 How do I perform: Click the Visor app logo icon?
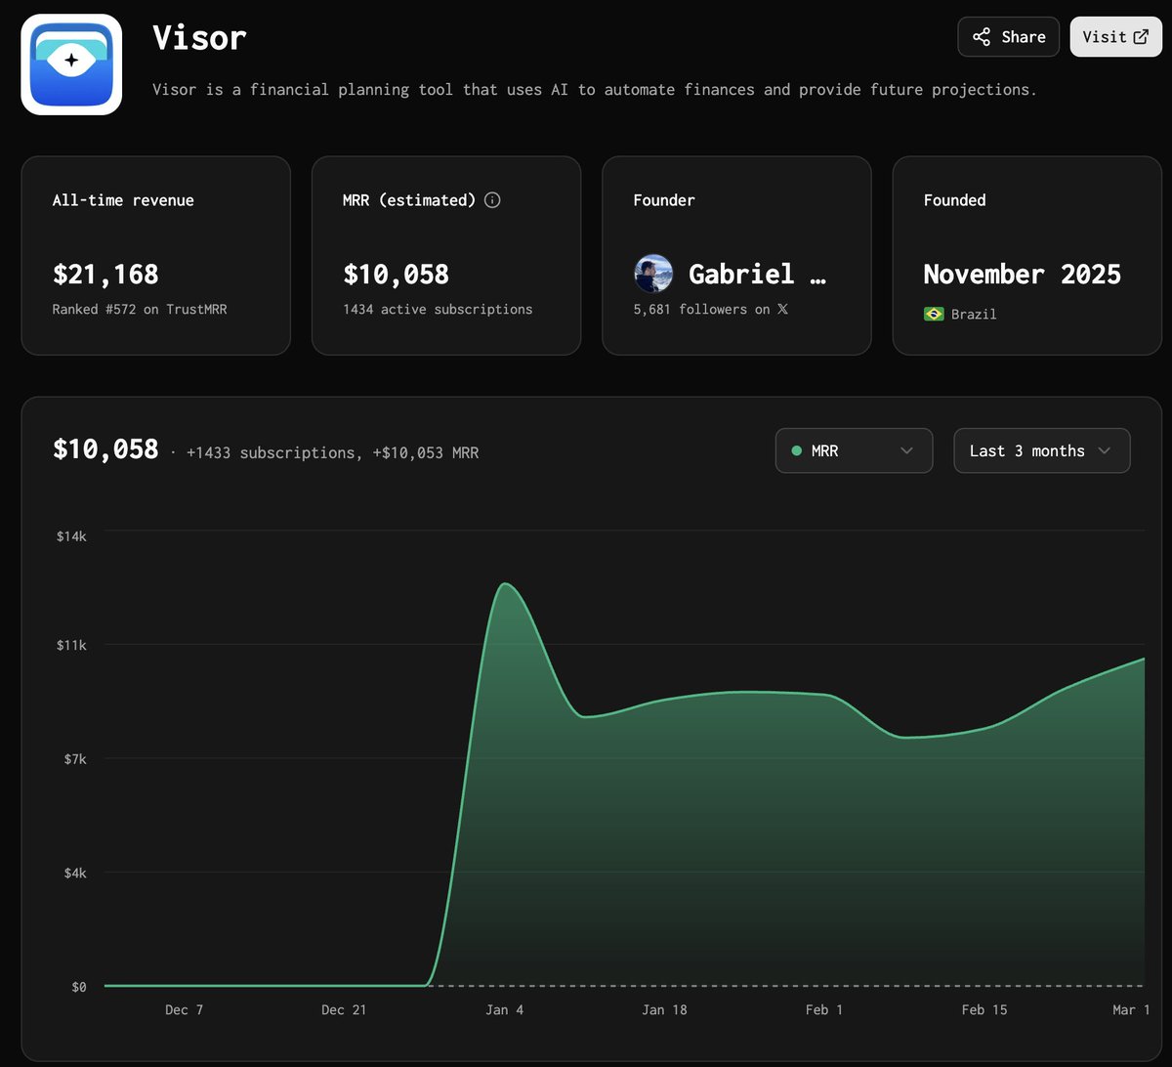(x=70, y=63)
